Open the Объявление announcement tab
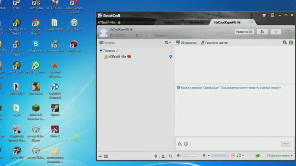Screen dimensions: 296x166 coord(186,43)
